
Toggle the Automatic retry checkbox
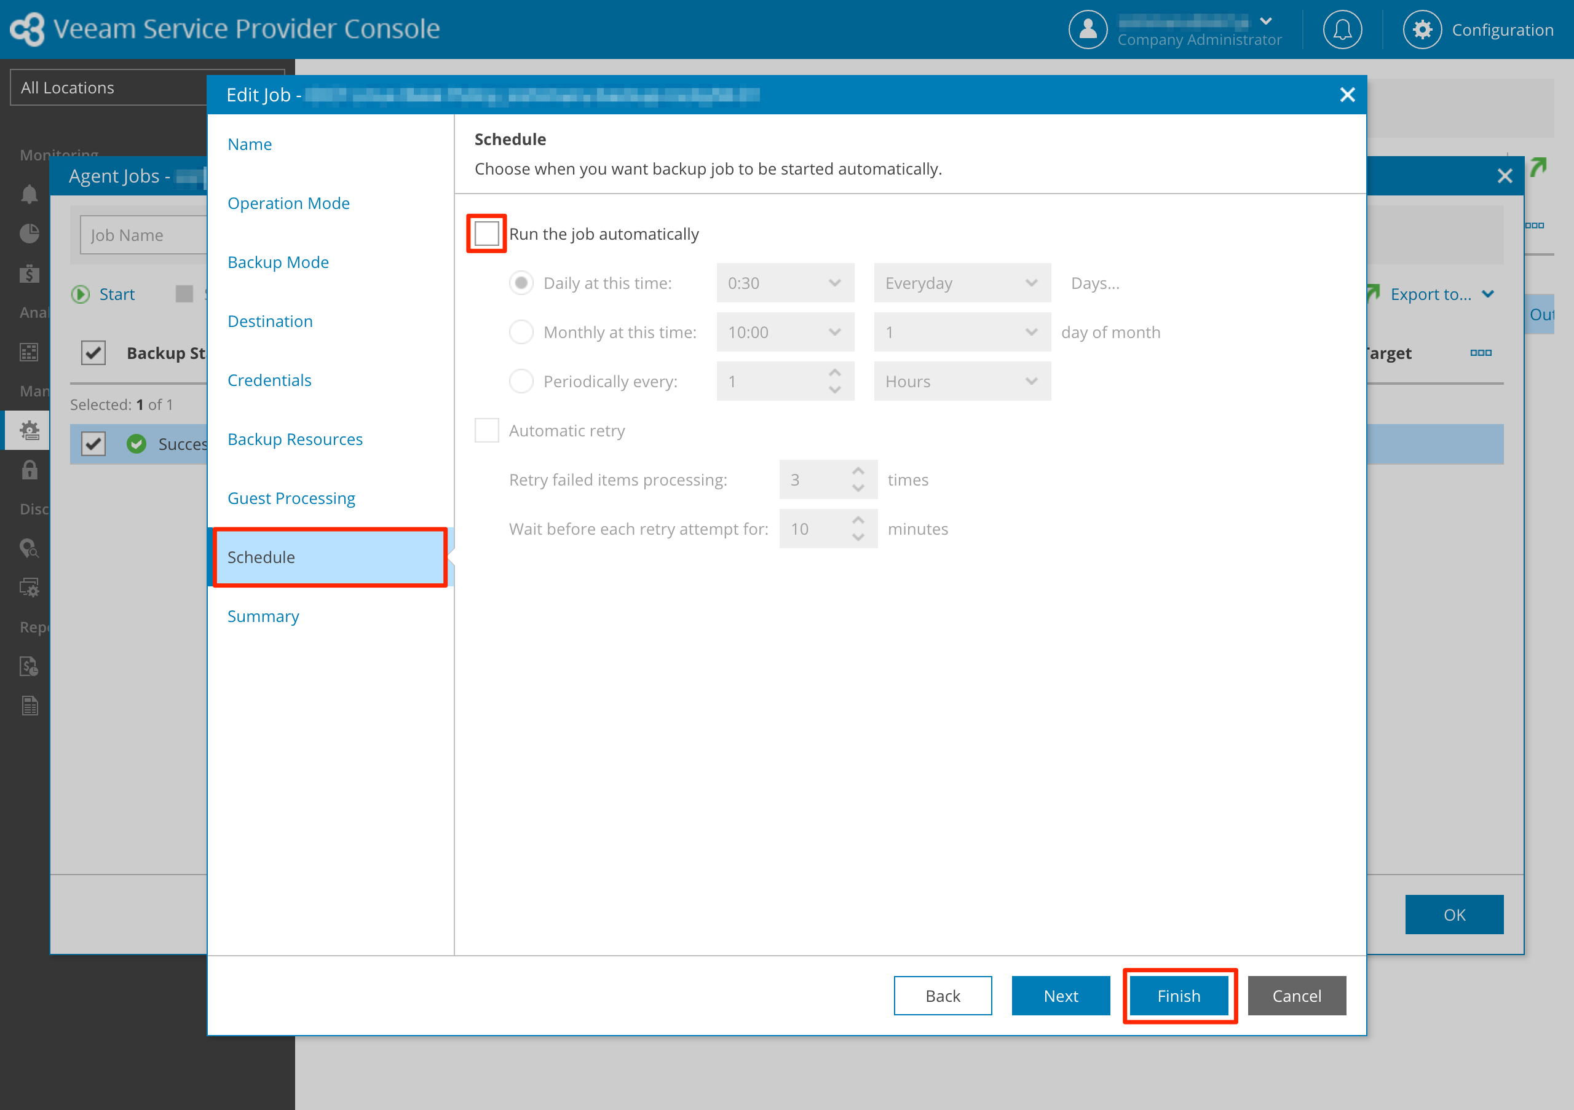pyautogui.click(x=487, y=430)
